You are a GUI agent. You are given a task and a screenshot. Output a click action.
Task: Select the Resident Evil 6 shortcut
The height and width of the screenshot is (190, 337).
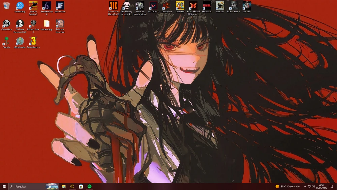(x=47, y=8)
